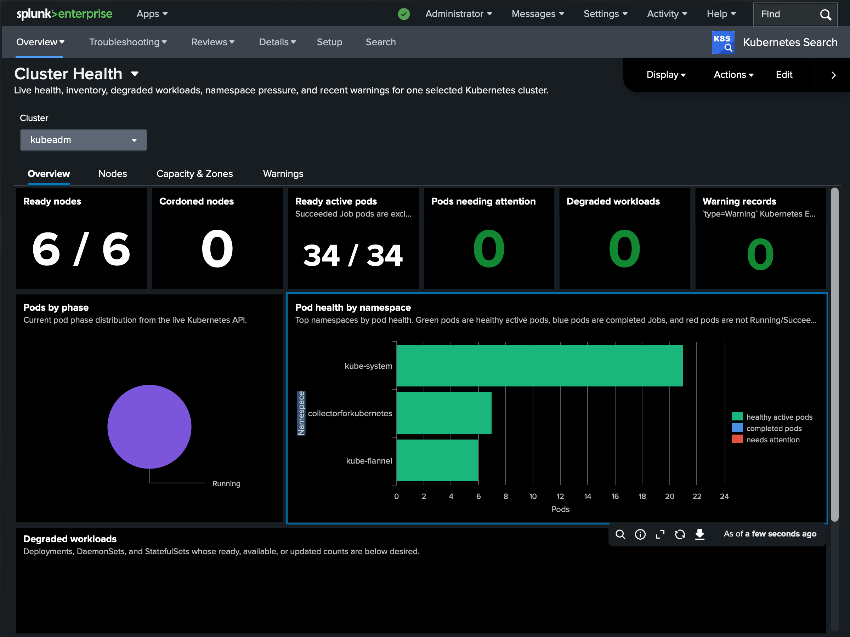Show panel info icon

click(x=640, y=534)
